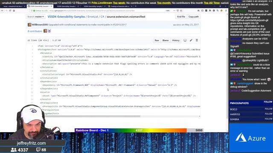Screen dimensions: 273x153
Task: Open WillBrown2000's avatar next to commit message
Action: [x=29, y=25]
